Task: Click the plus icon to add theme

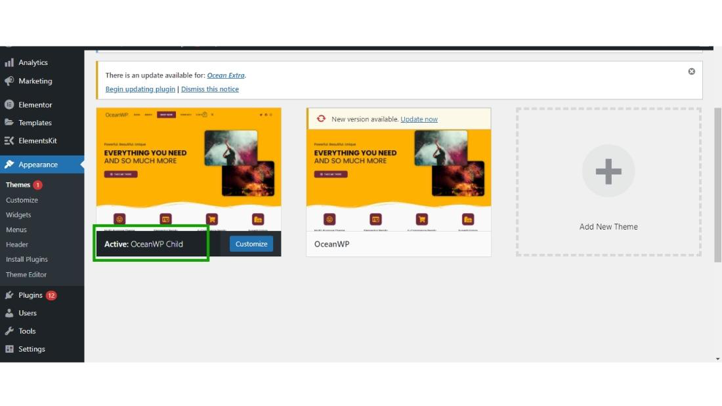Action: click(x=608, y=171)
